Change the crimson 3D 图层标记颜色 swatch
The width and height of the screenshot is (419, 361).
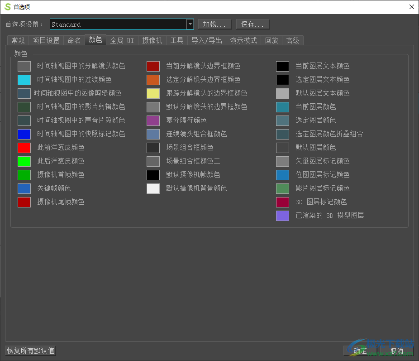[x=282, y=202]
